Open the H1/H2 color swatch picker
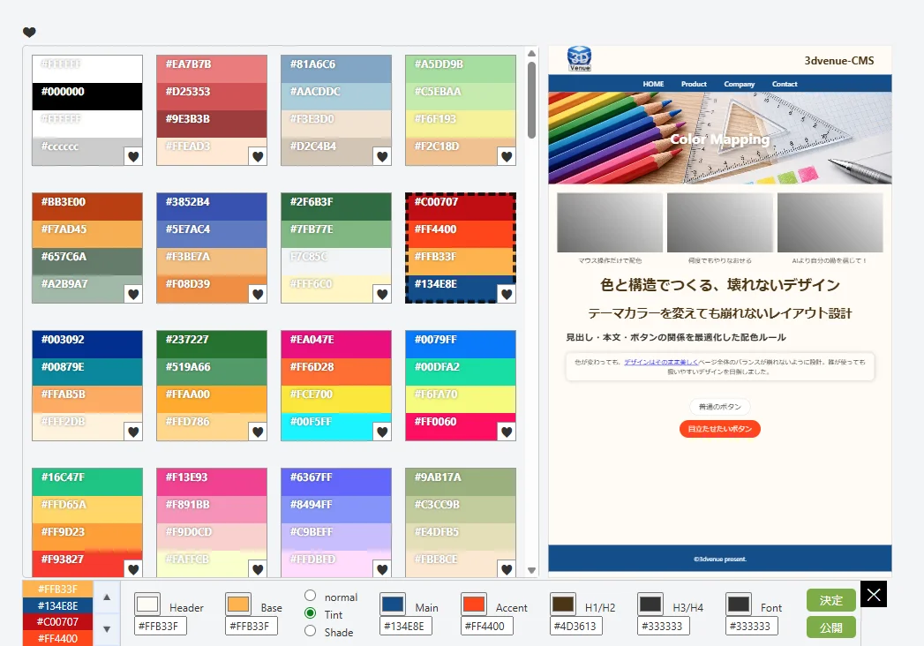Viewport: 924px width, 646px height. 563,605
